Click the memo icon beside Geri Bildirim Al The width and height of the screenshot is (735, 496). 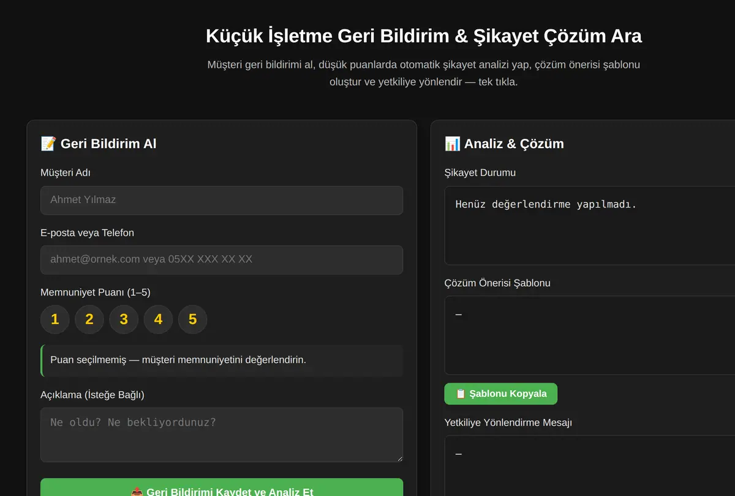coord(48,144)
